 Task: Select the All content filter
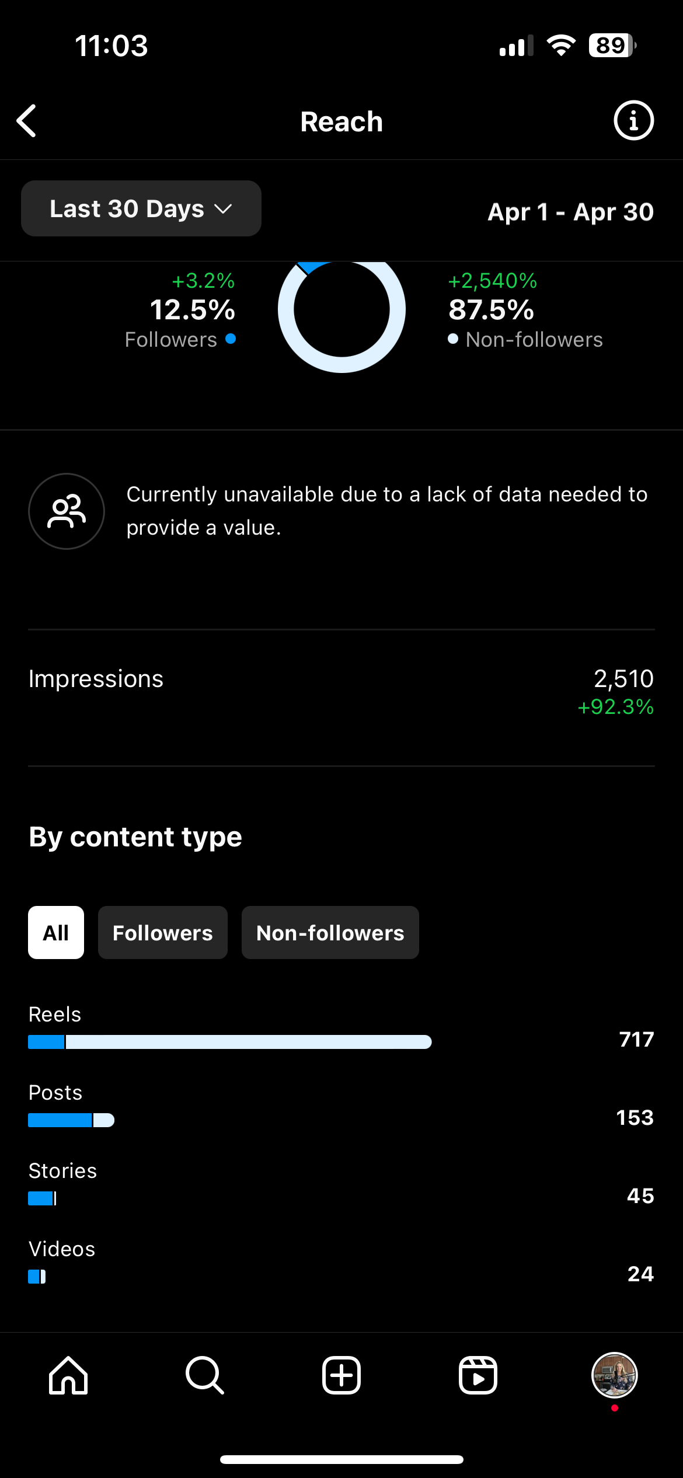56,932
